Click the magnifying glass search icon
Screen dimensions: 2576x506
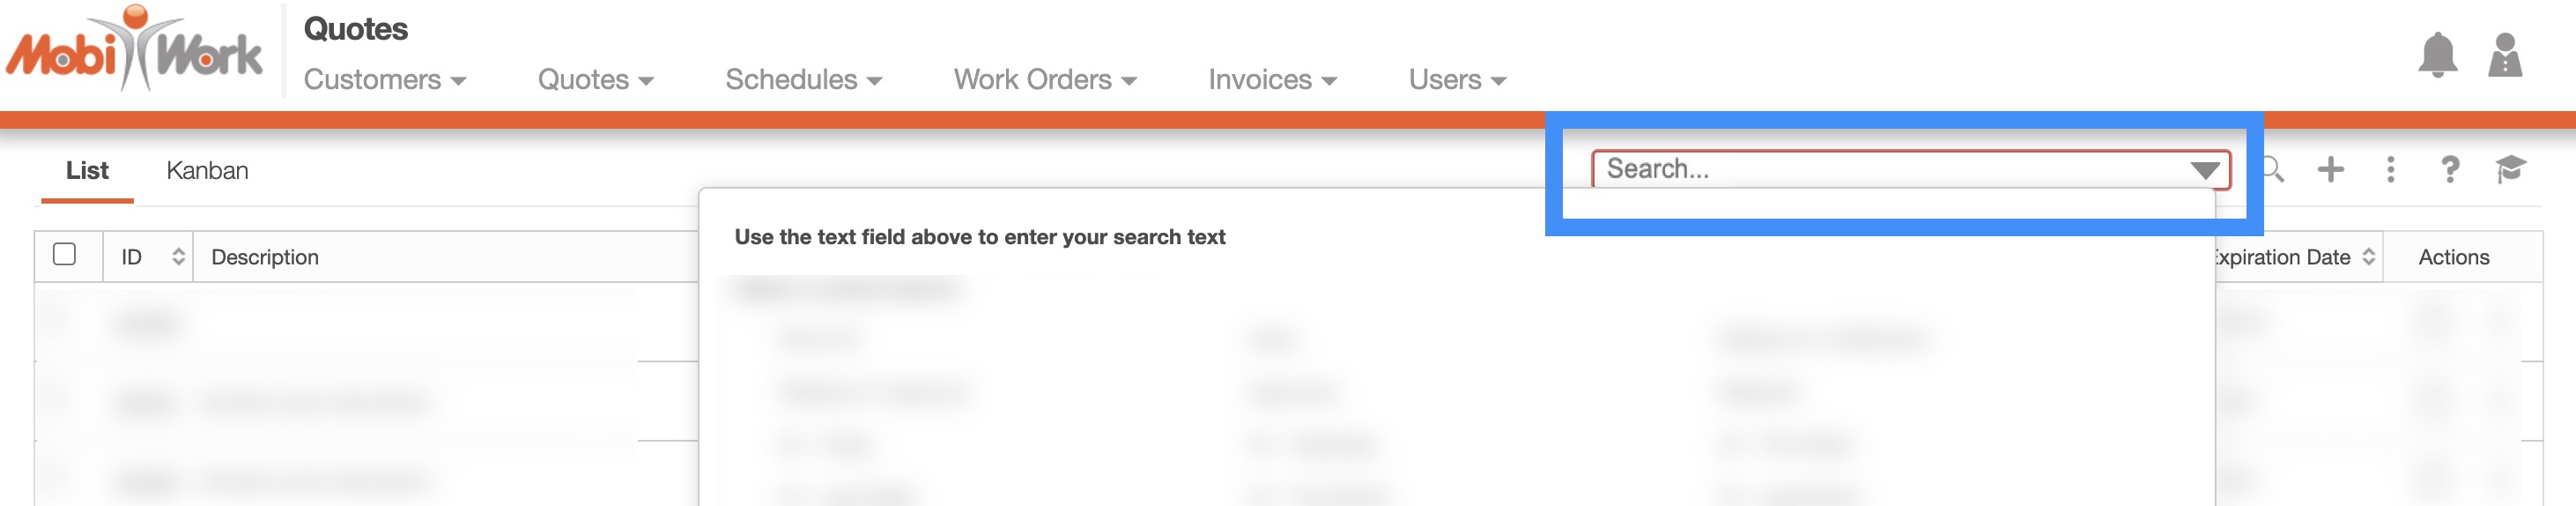[x=2272, y=169]
